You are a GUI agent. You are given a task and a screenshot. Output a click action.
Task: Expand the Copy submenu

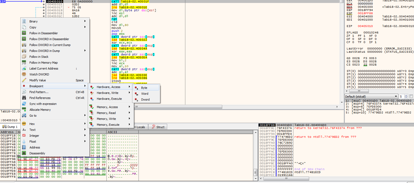(x=55, y=27)
